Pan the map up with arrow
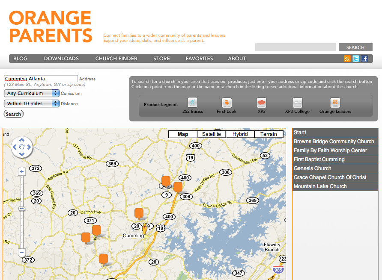 (x=22, y=140)
